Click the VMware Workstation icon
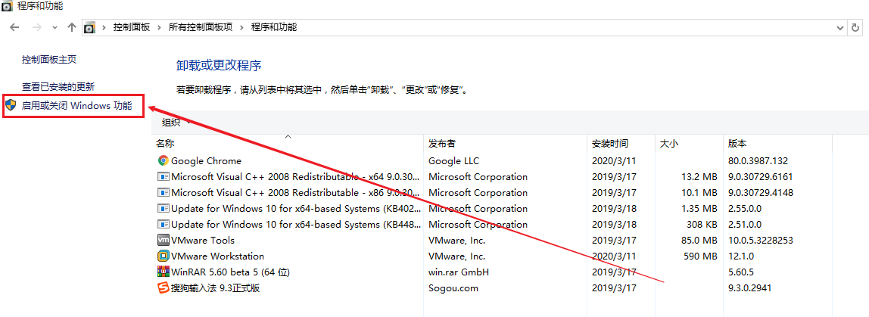869x317 pixels. point(163,256)
